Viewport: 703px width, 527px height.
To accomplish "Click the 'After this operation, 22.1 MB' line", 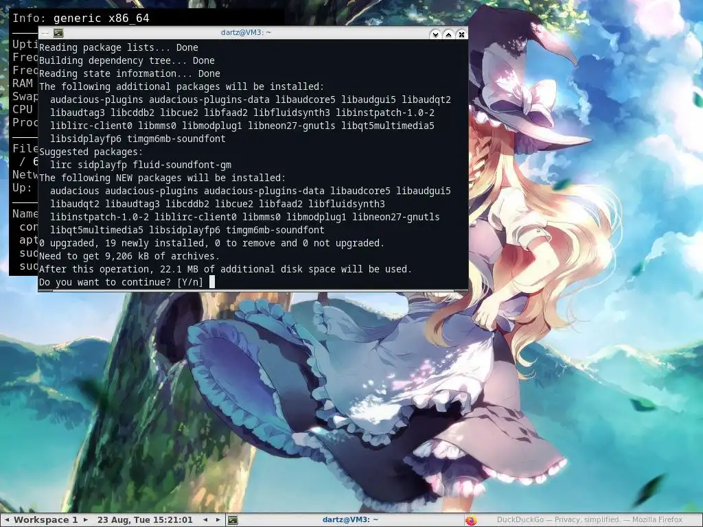I will (225, 269).
